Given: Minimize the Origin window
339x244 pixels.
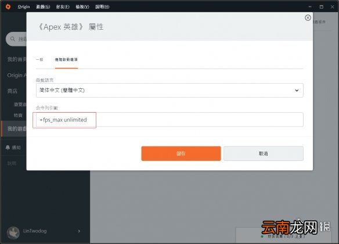Looking at the screenshot, I should click(310, 7).
